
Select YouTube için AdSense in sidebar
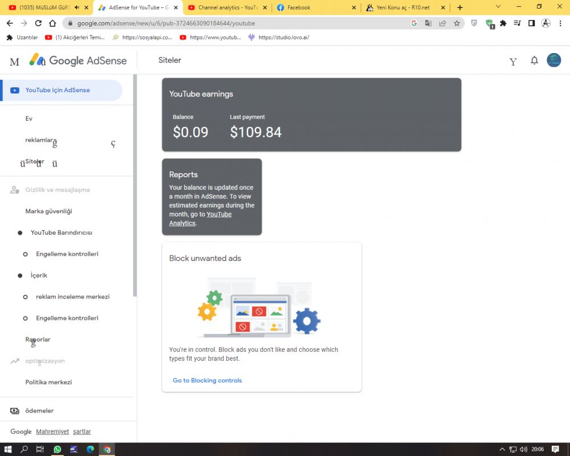click(x=61, y=90)
